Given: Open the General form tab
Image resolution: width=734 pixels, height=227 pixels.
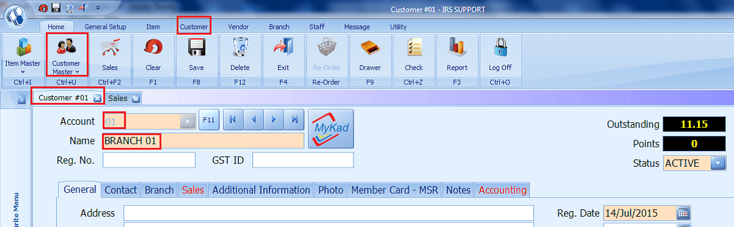Looking at the screenshot, I should 79,190.
